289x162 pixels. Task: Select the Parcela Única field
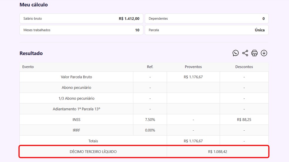pos(206,30)
